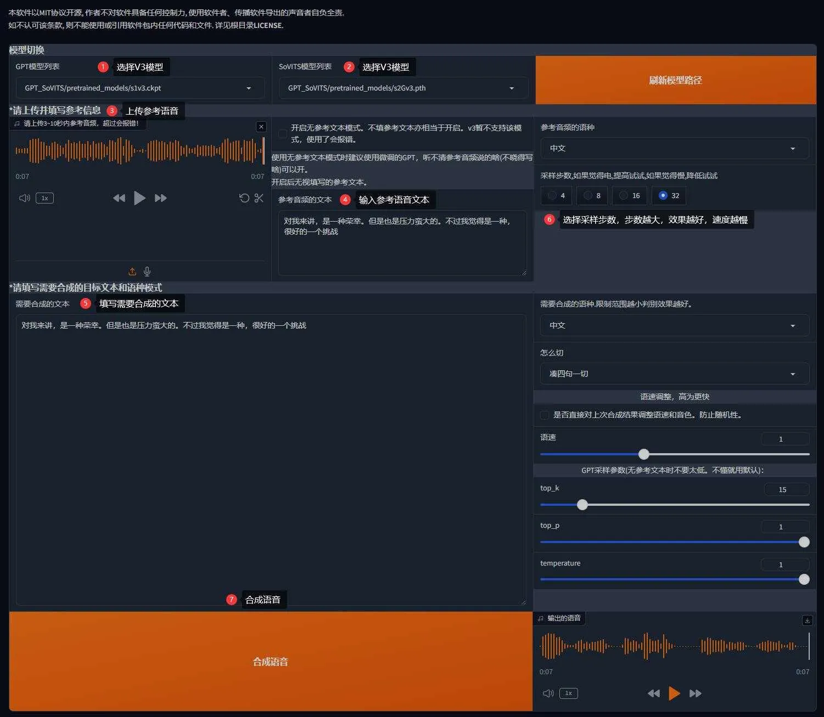Open the SoVITS model list dropdown
This screenshot has width=824, height=717.
pos(403,88)
